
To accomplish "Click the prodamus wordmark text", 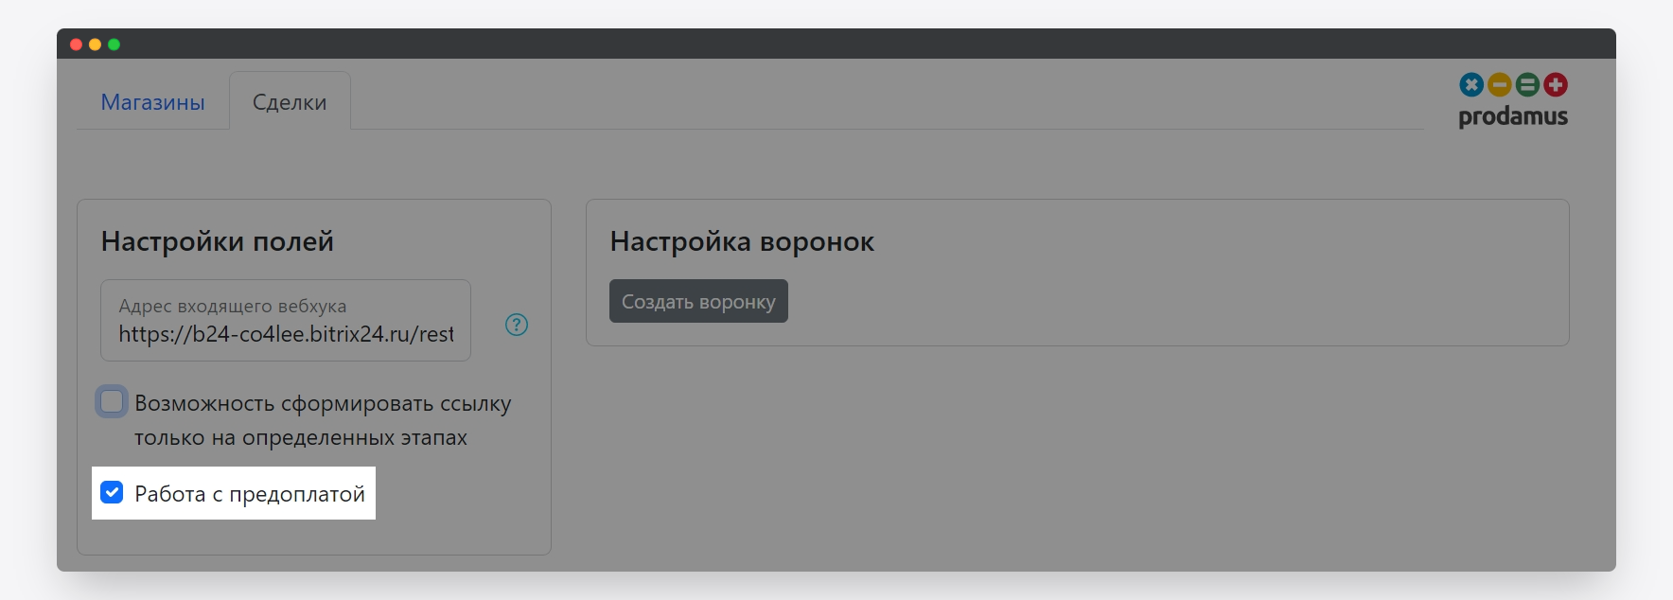I will [x=1513, y=117].
